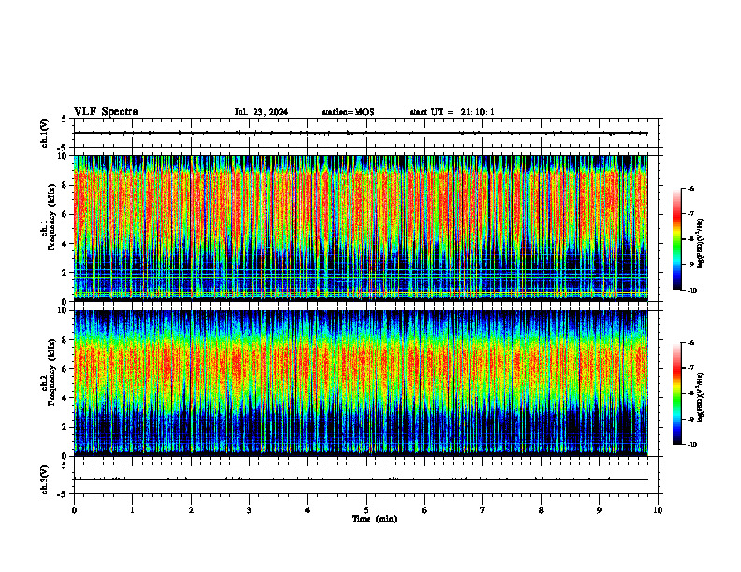Click time axis tick label "5"
Image resolution: width=741 pixels, height=572 pixels.
[366, 510]
